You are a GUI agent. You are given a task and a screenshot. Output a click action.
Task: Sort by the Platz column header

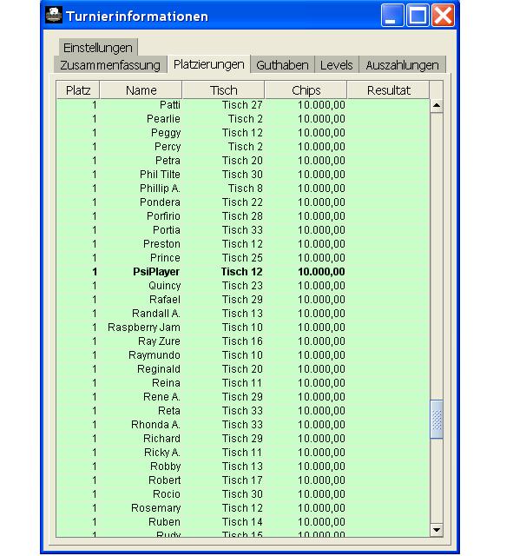78,90
